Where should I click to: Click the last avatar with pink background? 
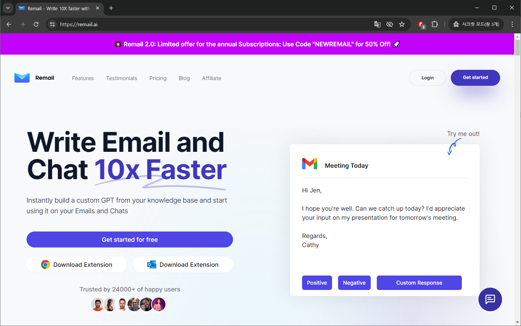pos(159,304)
